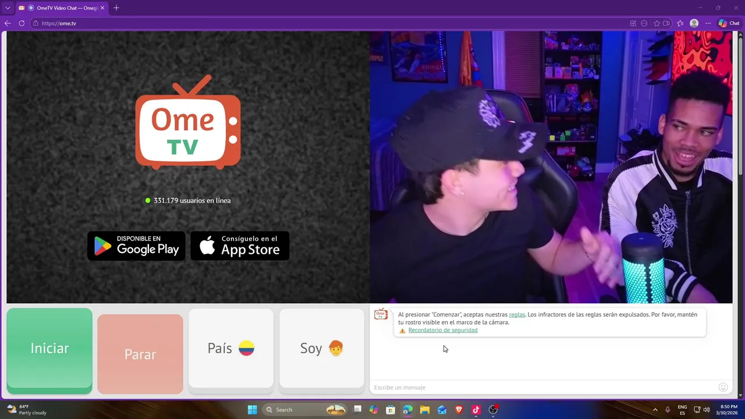Click the camera icon in the address bar

pos(666,23)
